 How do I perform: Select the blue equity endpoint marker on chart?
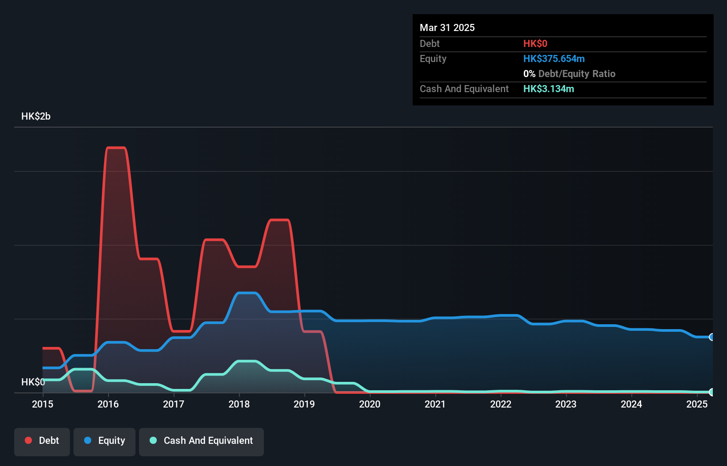point(712,337)
